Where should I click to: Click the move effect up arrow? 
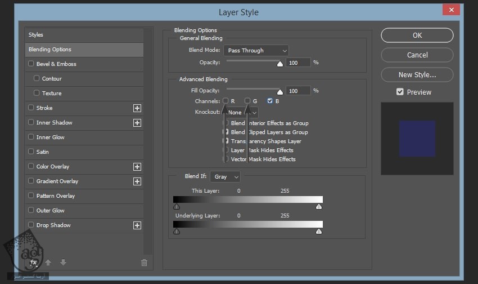48,263
